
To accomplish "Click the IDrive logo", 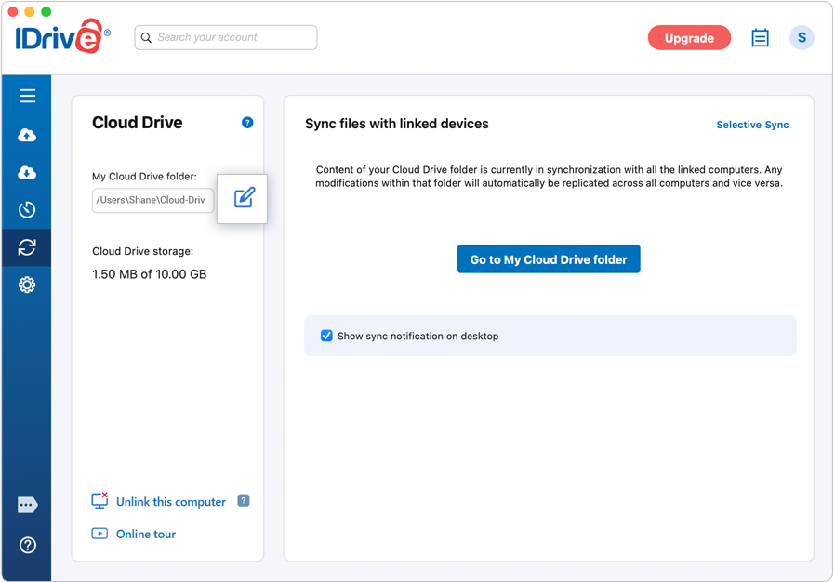I will [63, 36].
